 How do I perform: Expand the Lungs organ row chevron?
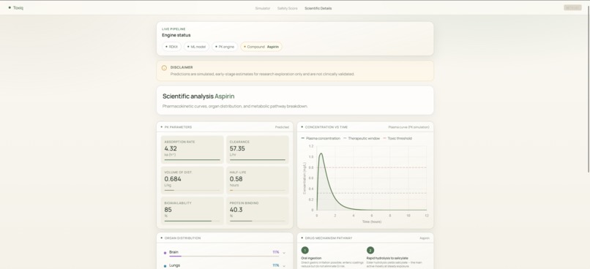(284, 265)
